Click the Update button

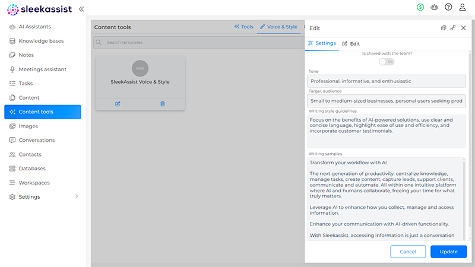(448, 252)
